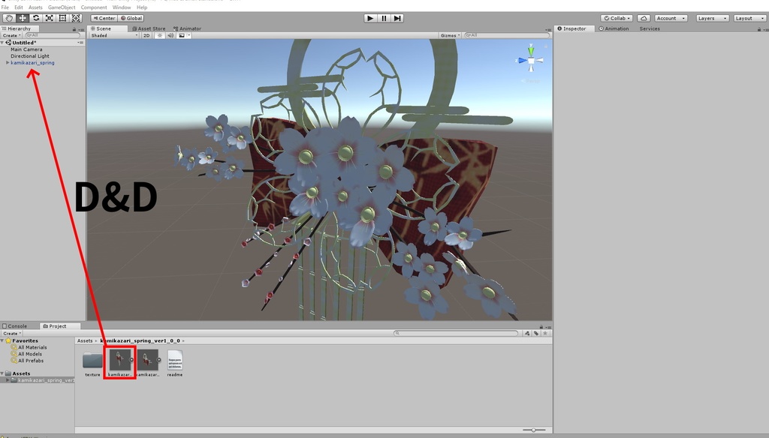This screenshot has width=769, height=438.
Task: Toggle scene lighting sun icon
Action: click(159, 35)
